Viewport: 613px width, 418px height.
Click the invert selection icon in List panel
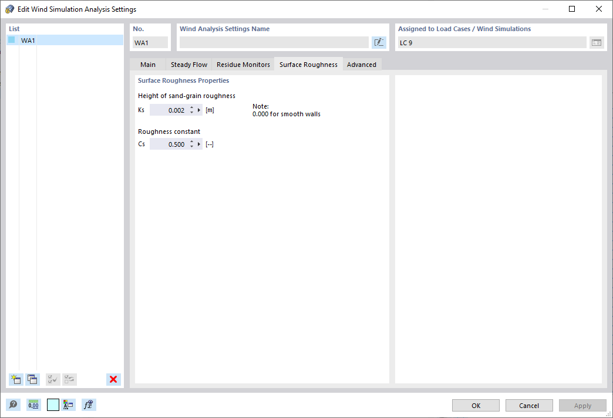(x=70, y=379)
